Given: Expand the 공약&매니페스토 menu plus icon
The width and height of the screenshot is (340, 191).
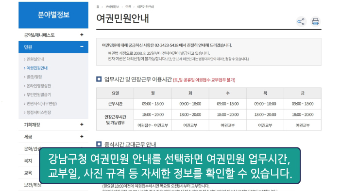Looking at the screenshot, I should click(82, 35).
